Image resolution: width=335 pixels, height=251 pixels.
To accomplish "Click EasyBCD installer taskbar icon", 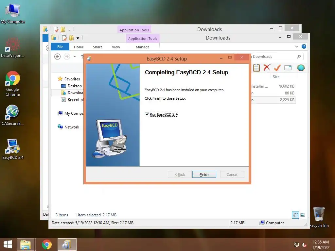I will [x=67, y=244].
